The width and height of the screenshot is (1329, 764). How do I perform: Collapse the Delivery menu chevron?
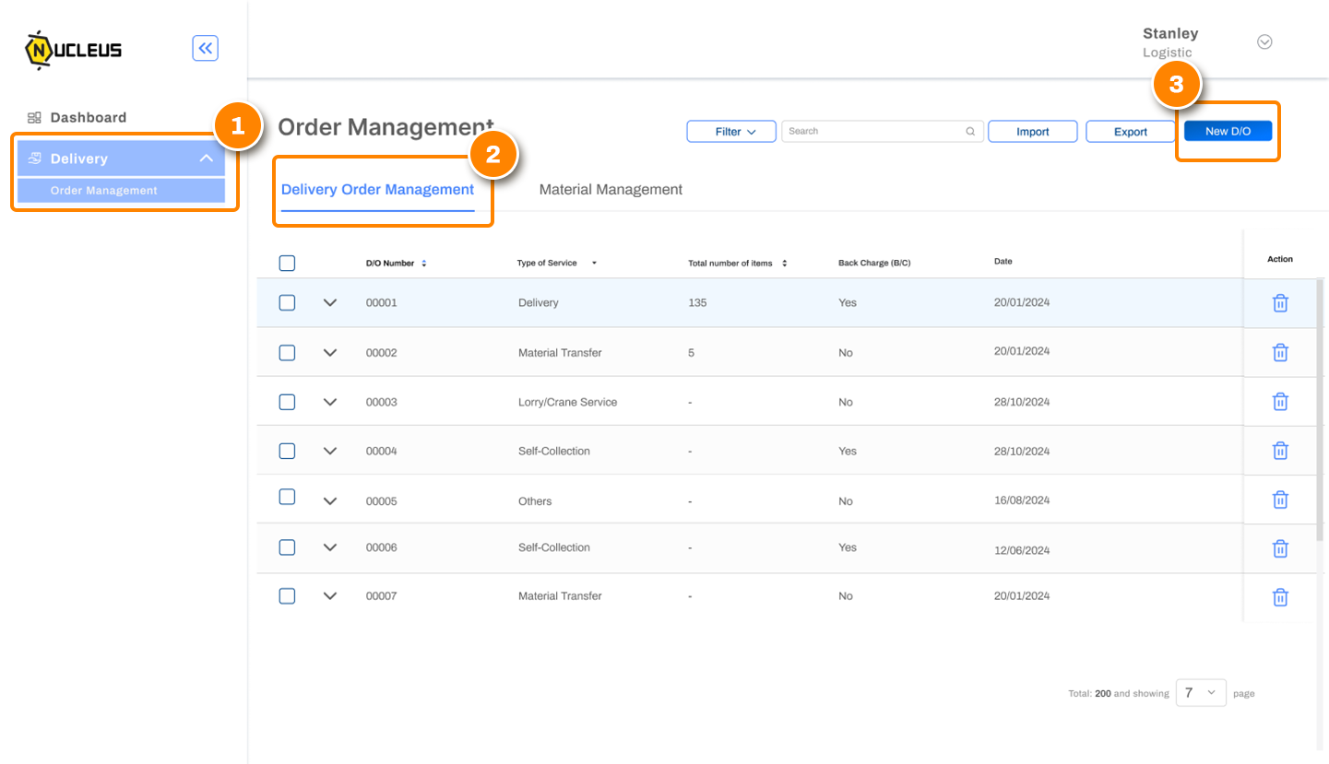207,159
